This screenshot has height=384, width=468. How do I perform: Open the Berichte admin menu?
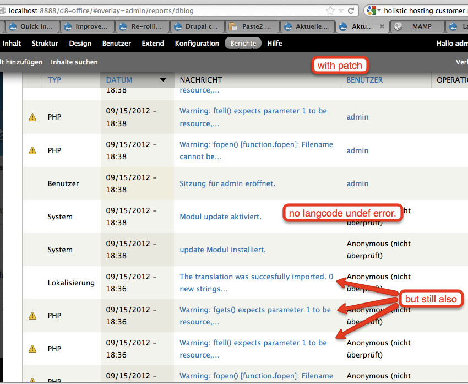[x=243, y=43]
